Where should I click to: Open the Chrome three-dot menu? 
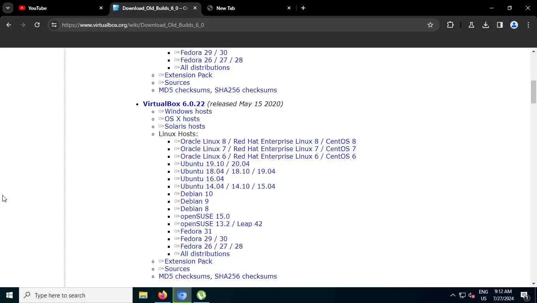click(528, 25)
